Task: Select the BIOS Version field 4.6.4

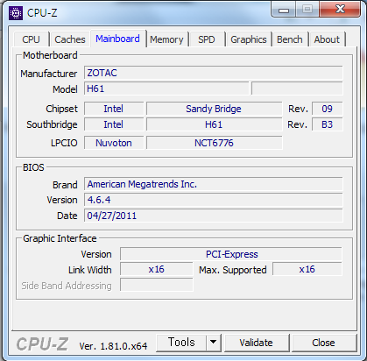Action: [x=214, y=200]
